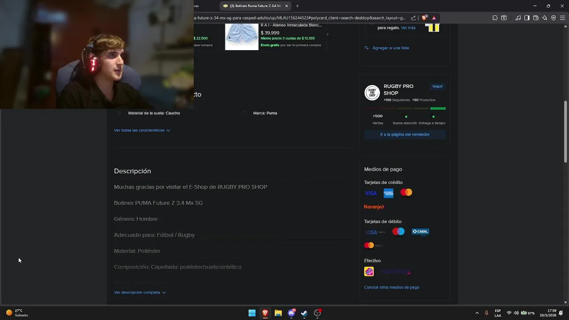Viewport: 569px width, 320px height.
Task: Click the Brave Rewards triangle icon
Action: point(434,18)
